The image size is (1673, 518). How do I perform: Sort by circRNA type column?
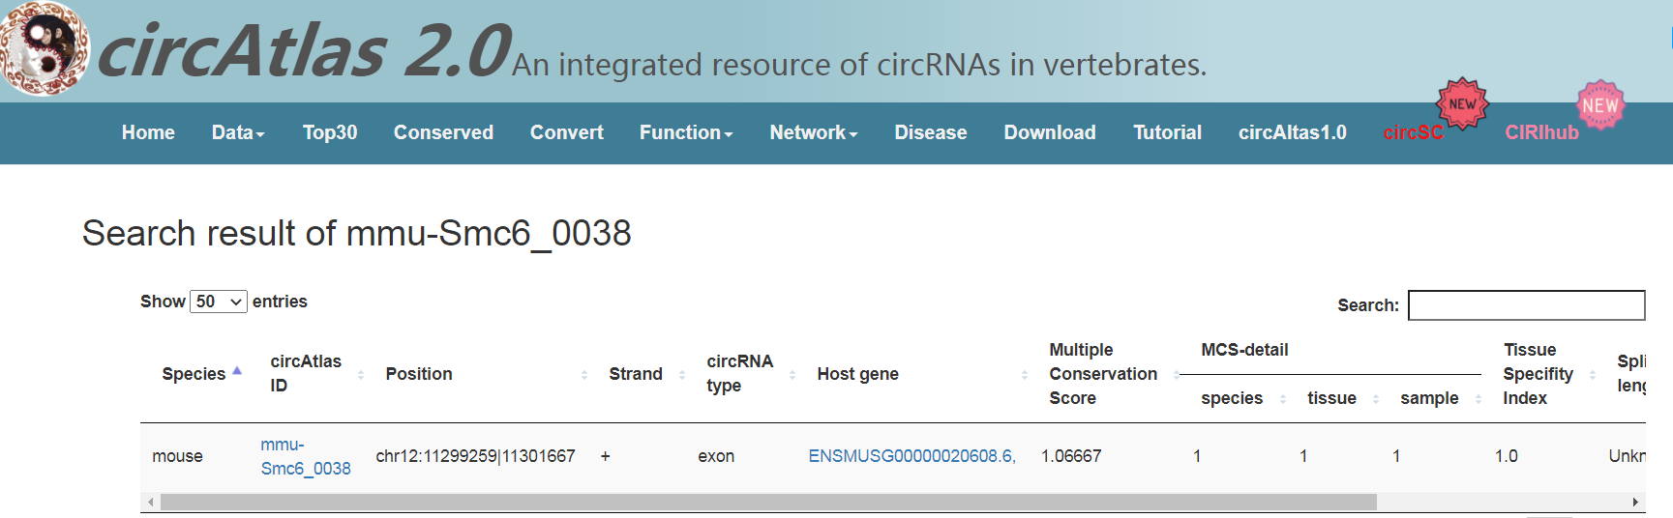(x=792, y=374)
